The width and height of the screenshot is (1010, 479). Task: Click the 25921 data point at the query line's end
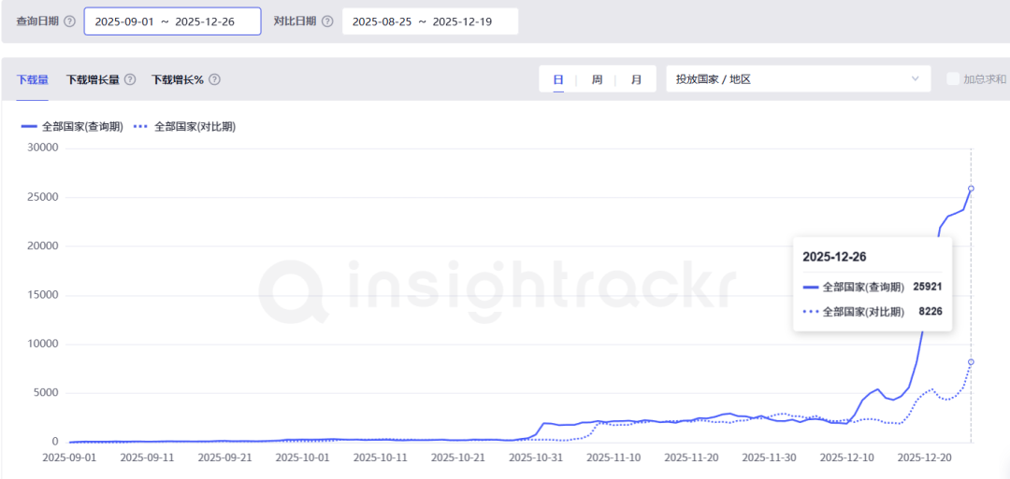point(971,189)
